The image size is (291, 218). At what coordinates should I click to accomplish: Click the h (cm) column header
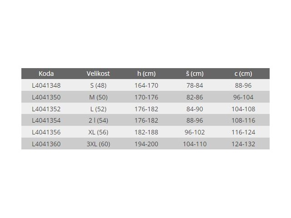tap(146, 74)
